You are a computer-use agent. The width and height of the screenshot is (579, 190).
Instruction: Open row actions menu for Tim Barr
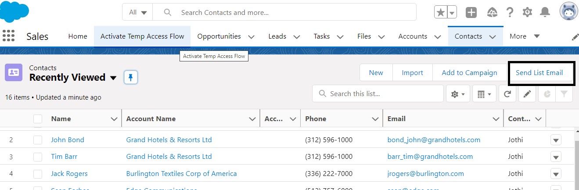click(556, 157)
